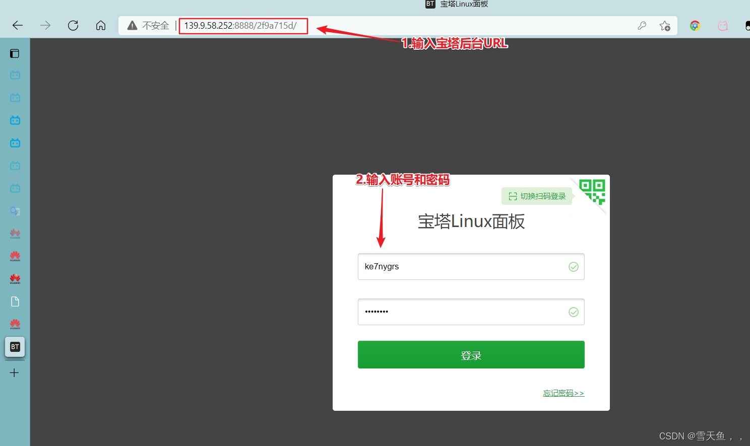This screenshot has height=446, width=750.
Task: Add page to favorites star icon
Action: tap(665, 26)
